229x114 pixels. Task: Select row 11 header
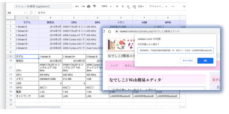pyautogui.click(x=11, y=68)
